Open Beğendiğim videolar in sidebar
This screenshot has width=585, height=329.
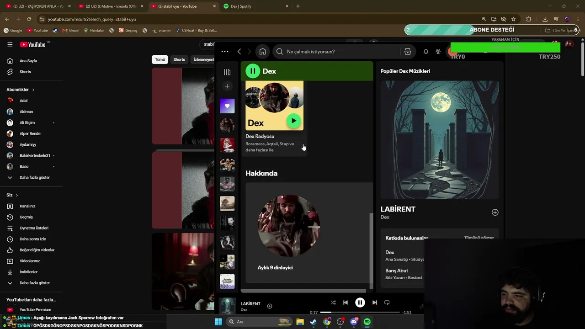point(37,250)
